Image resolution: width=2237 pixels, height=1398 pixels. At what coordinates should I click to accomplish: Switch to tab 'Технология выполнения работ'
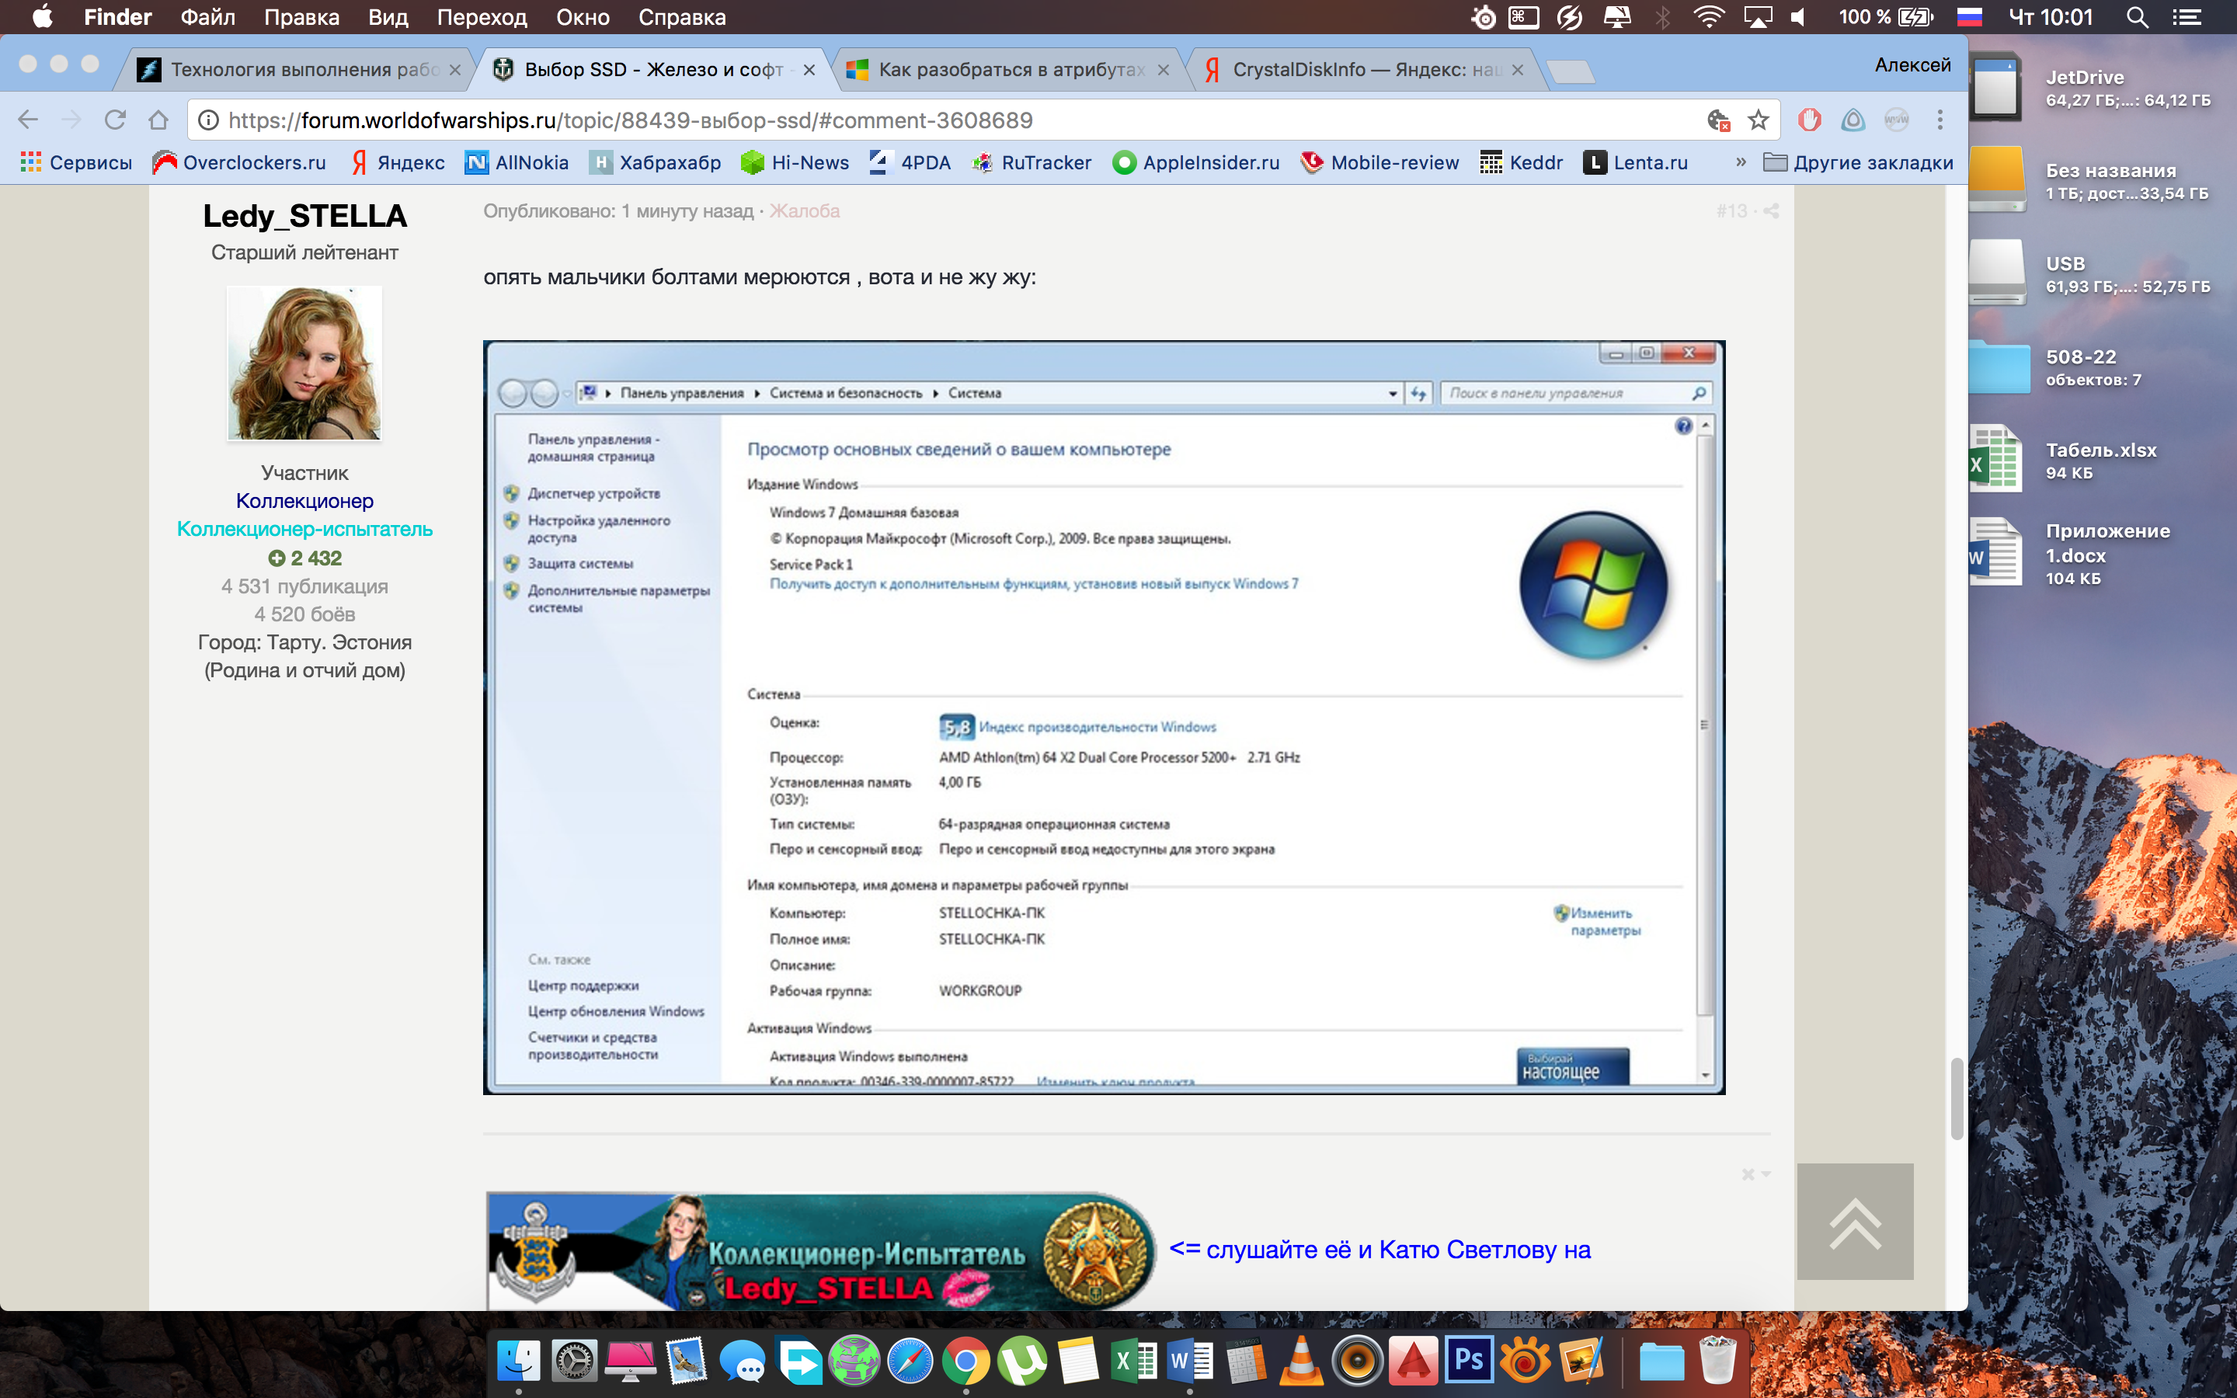(297, 69)
